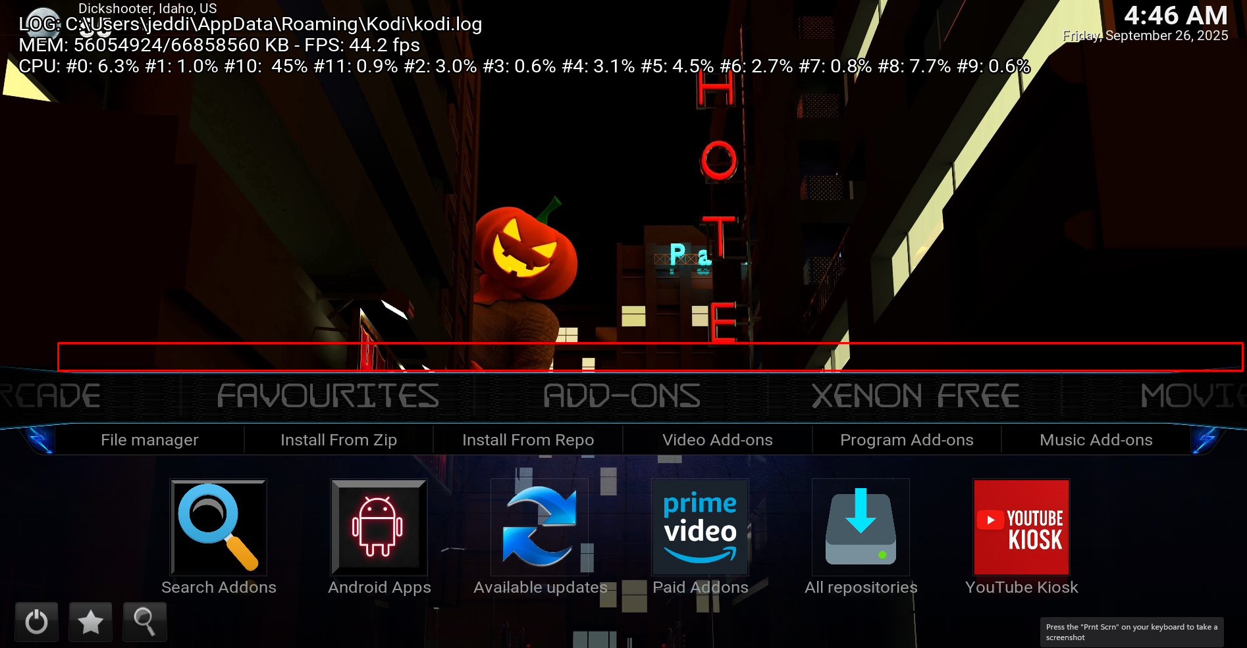This screenshot has width=1247, height=648.
Task: Browse Video Add-ons
Action: [717, 439]
